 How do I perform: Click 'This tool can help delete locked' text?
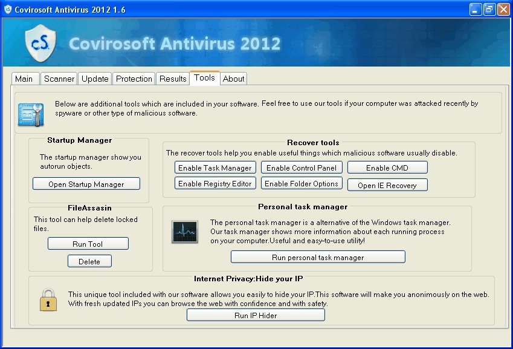(x=86, y=220)
